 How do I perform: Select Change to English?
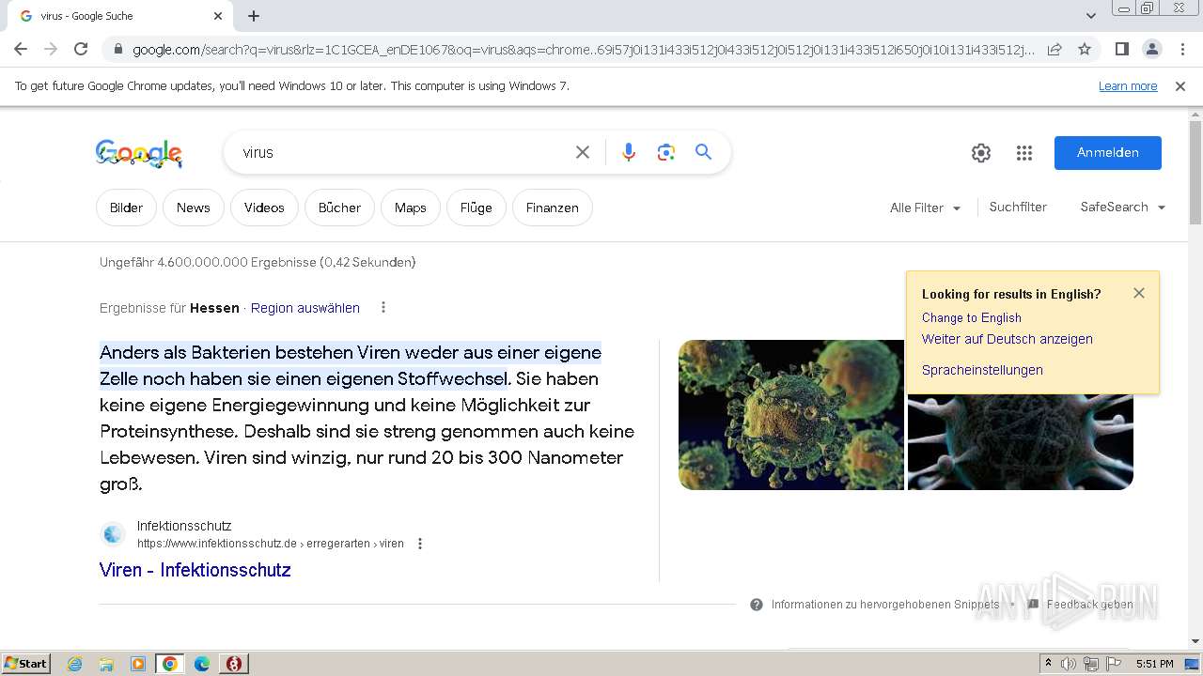971,317
